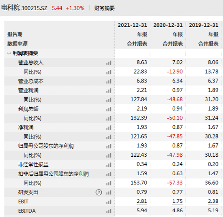Image resolution: width=223 pixels, height=217 pixels.
Task: Click 2021 营业总成本 value 6.83
Action: (142, 81)
